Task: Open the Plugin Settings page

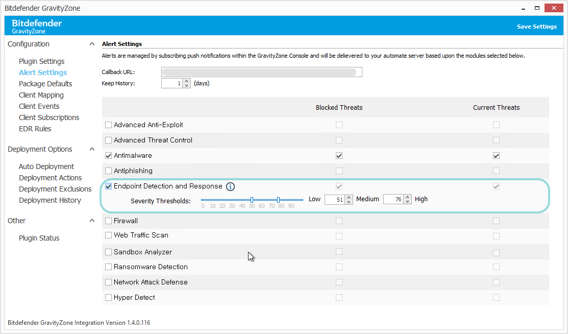Action: (41, 61)
